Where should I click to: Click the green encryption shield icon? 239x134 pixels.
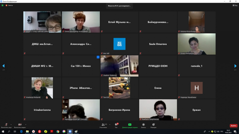pos(2,5)
